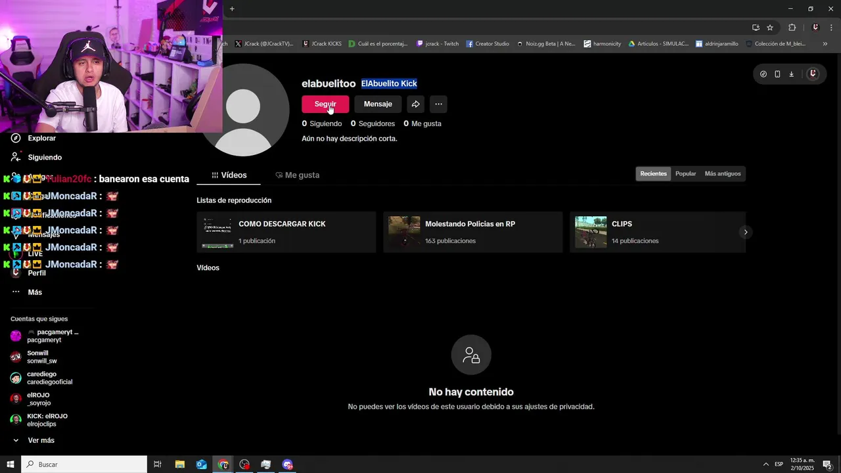The width and height of the screenshot is (841, 473).
Task: Click the Me gusta count on profile
Action: click(422, 124)
